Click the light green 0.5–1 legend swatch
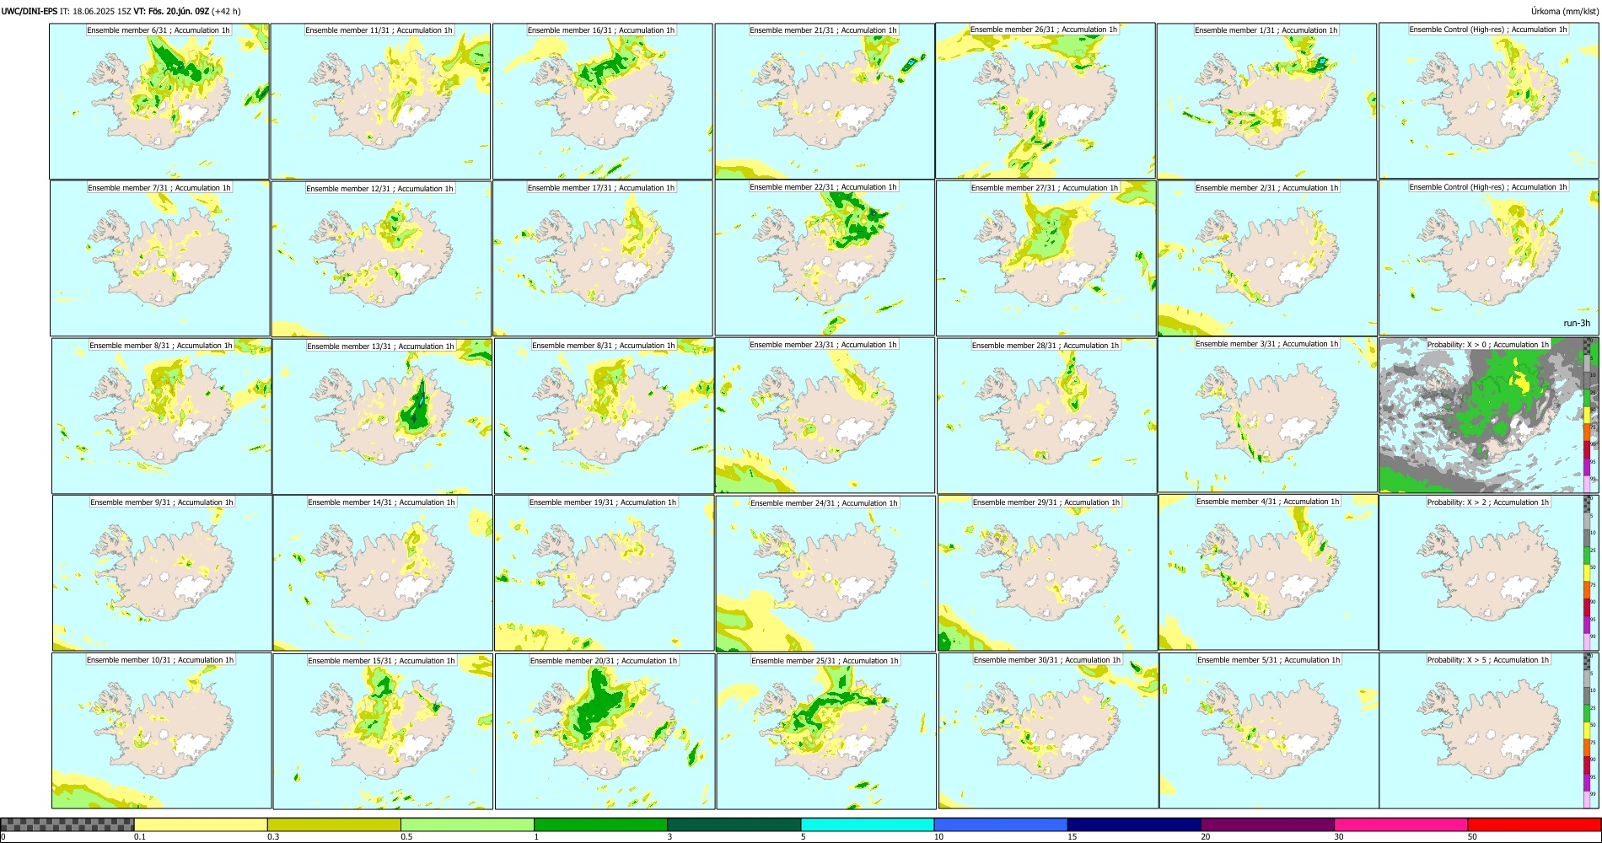This screenshot has height=843, width=1602. (x=467, y=824)
